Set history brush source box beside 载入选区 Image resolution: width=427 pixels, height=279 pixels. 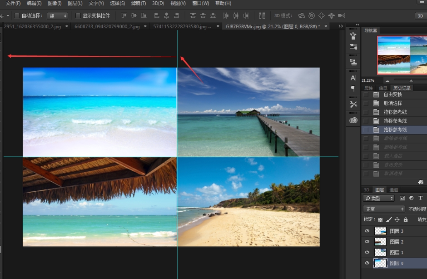(366, 156)
